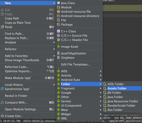
Task: Click the JNI Folder icon
Action: [x=105, y=93]
